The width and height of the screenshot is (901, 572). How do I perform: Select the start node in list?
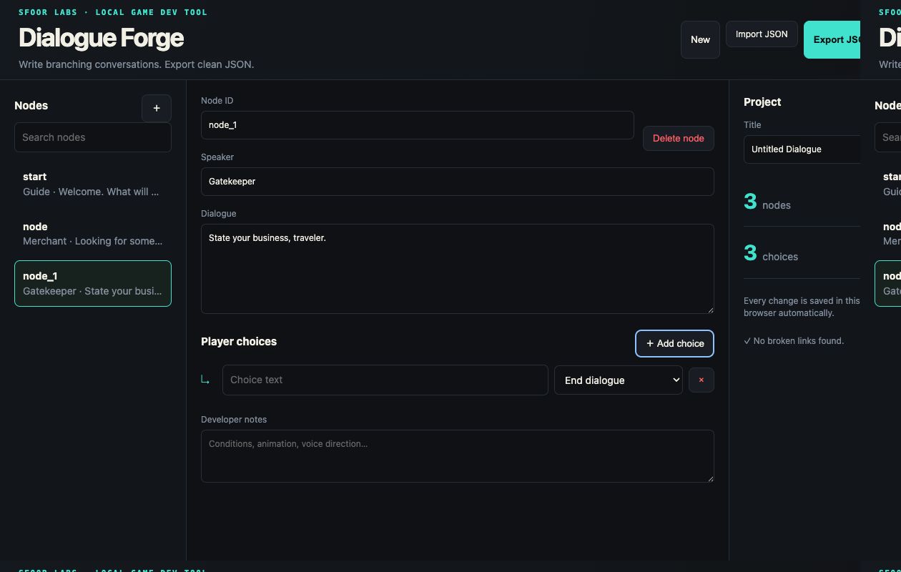pos(93,184)
